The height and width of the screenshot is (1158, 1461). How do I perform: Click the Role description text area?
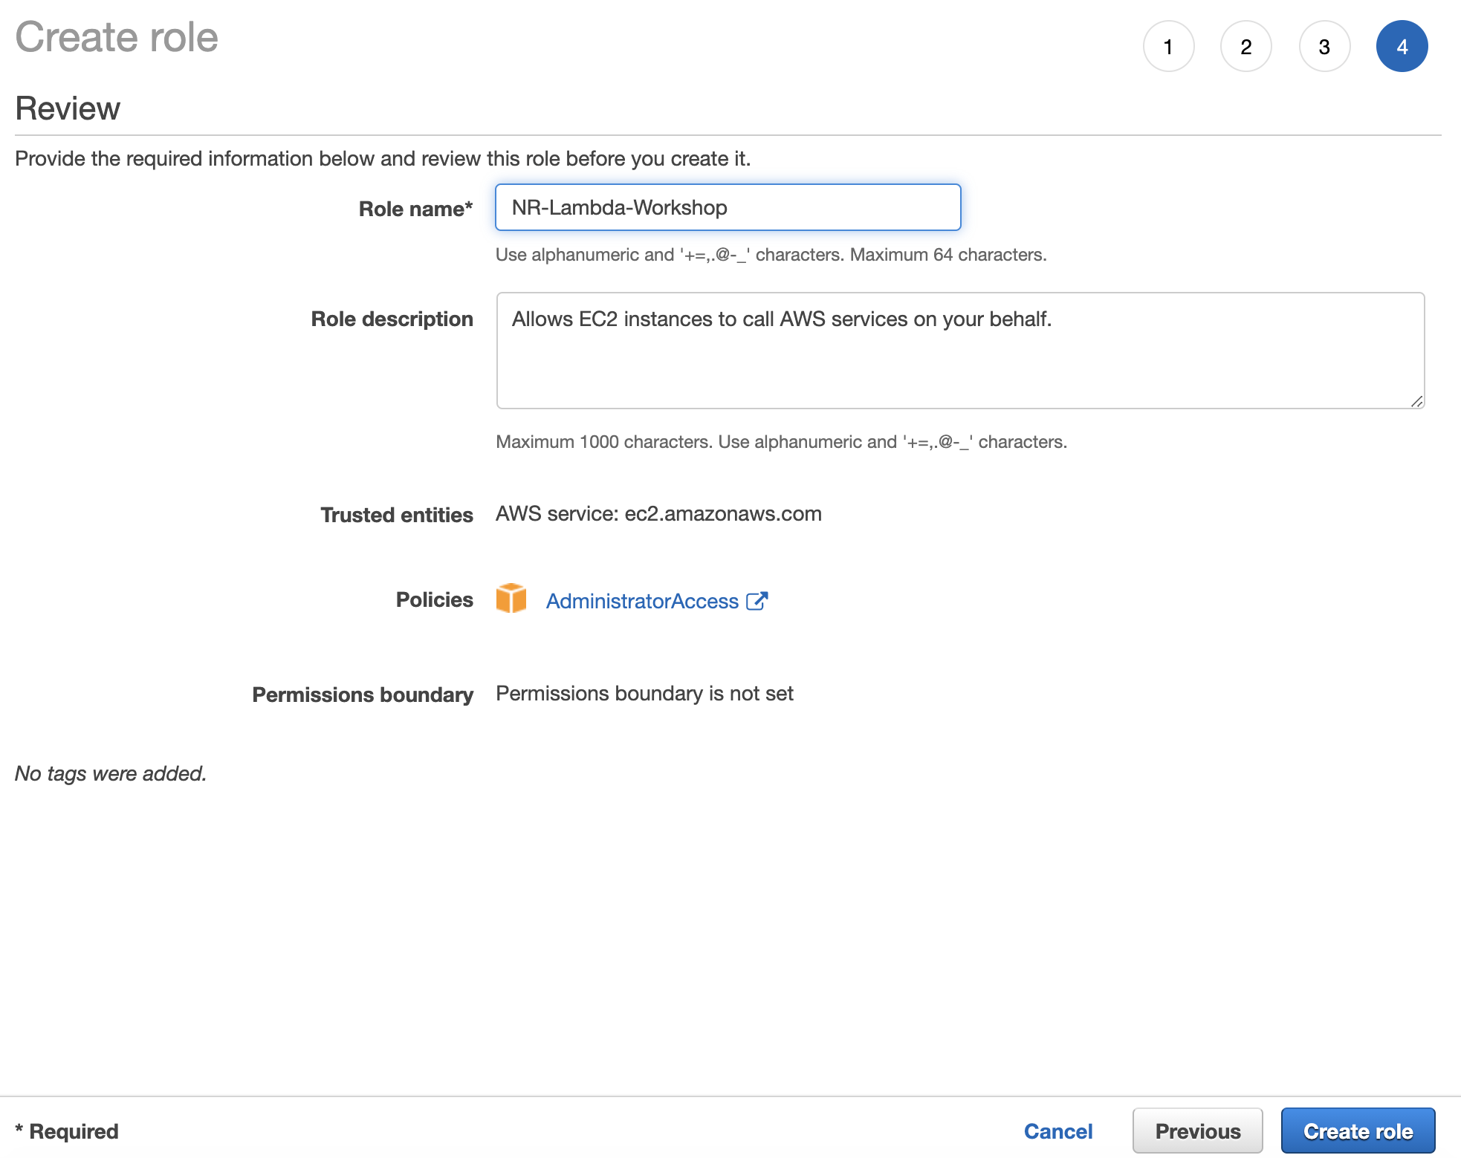pos(960,351)
